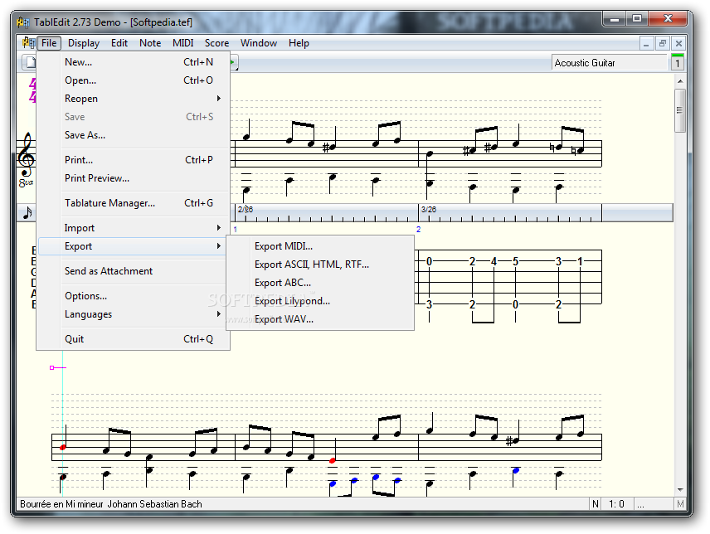Click the M indicator in status bar
The width and height of the screenshot is (710, 534).
click(680, 504)
